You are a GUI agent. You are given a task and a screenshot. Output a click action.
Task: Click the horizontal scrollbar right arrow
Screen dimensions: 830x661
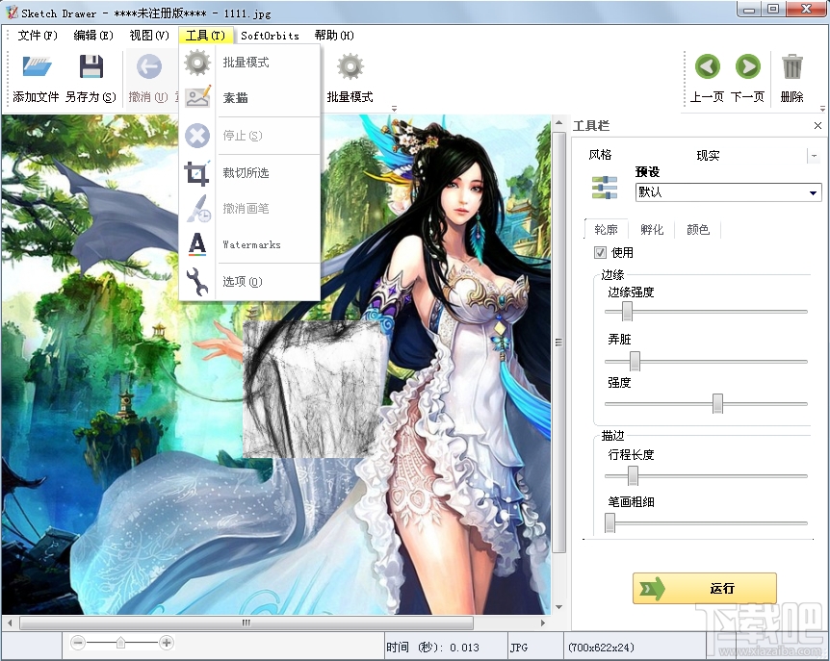coord(542,623)
